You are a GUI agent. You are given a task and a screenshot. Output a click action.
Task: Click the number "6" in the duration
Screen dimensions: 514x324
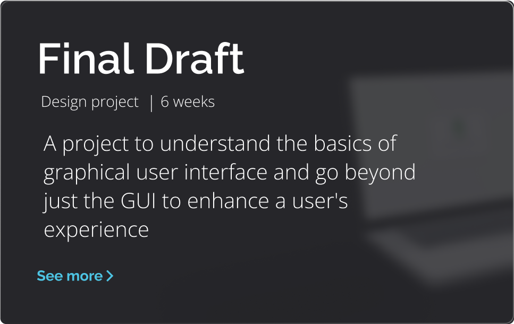[165, 102]
